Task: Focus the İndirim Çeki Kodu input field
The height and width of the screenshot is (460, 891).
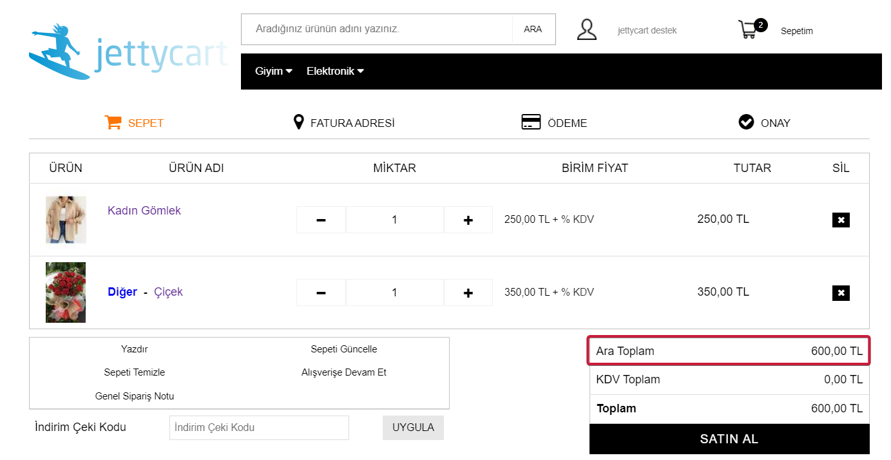Action: click(259, 428)
